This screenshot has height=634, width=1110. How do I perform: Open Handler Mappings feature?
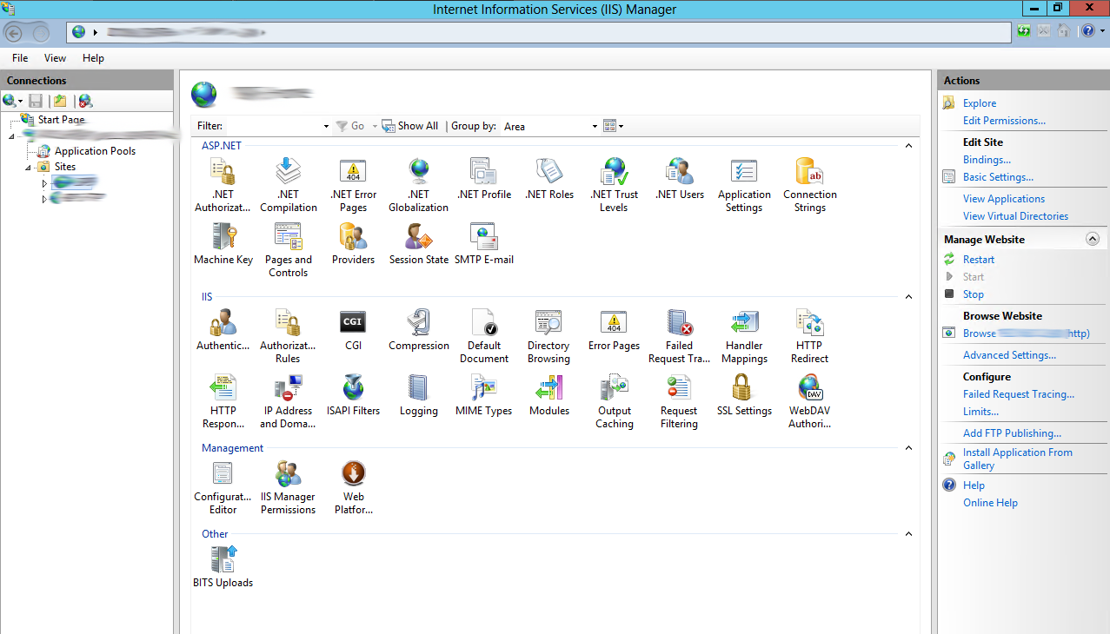pyautogui.click(x=744, y=336)
